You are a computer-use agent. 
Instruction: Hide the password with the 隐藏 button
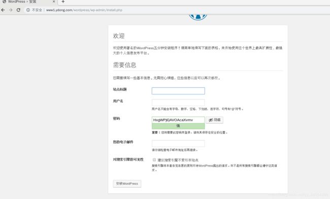(x=214, y=120)
